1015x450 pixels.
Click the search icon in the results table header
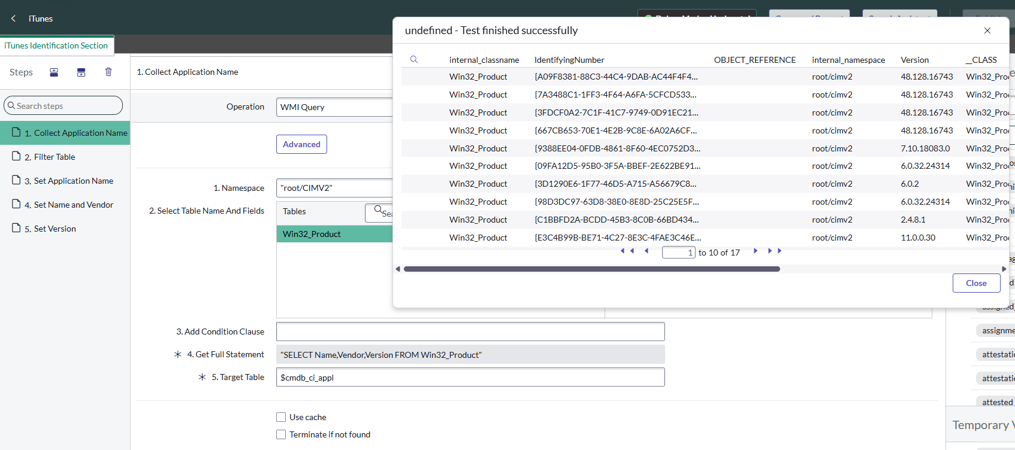pos(414,59)
